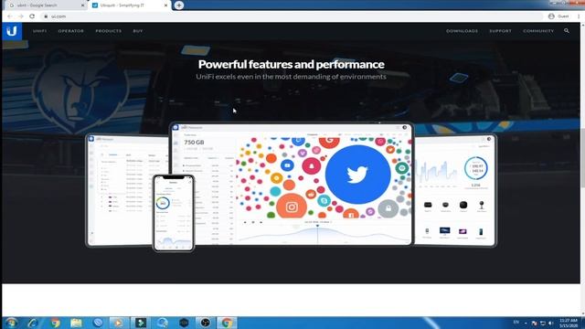Select the Ubiquiti Simplifying IT tab
Viewport: 585px width, 329px height.
(x=129, y=5)
